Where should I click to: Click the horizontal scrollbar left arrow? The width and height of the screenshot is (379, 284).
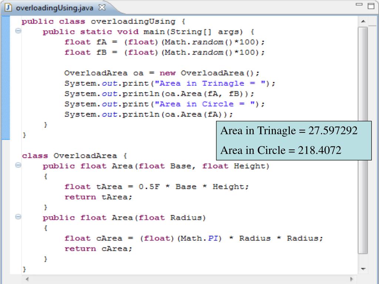pyautogui.click(x=27, y=279)
